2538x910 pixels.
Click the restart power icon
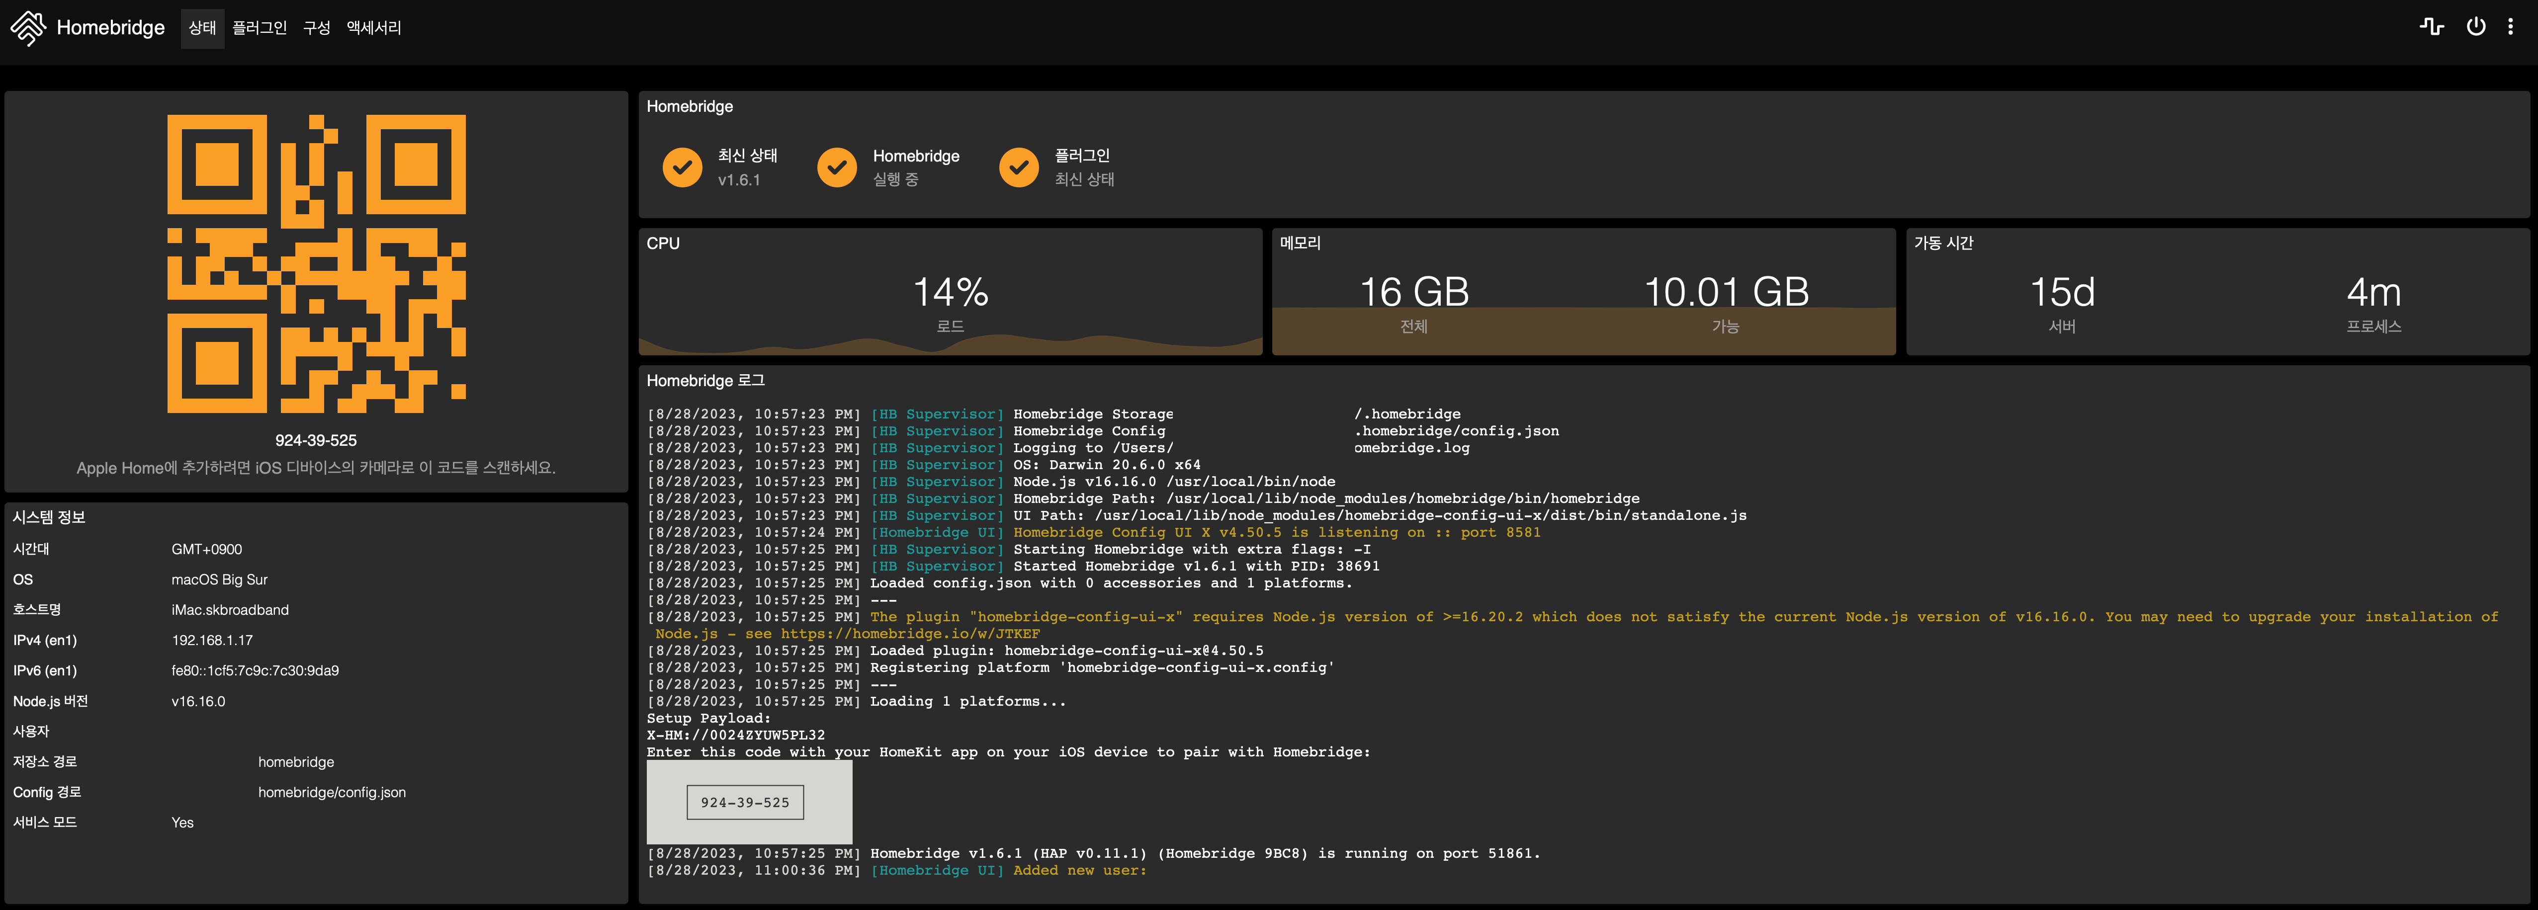click(x=2475, y=27)
